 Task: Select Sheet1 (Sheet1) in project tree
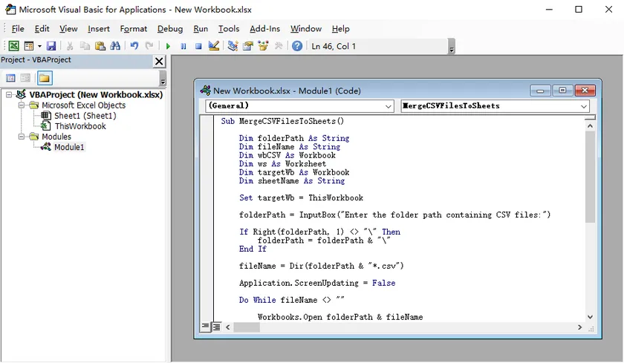(85, 116)
